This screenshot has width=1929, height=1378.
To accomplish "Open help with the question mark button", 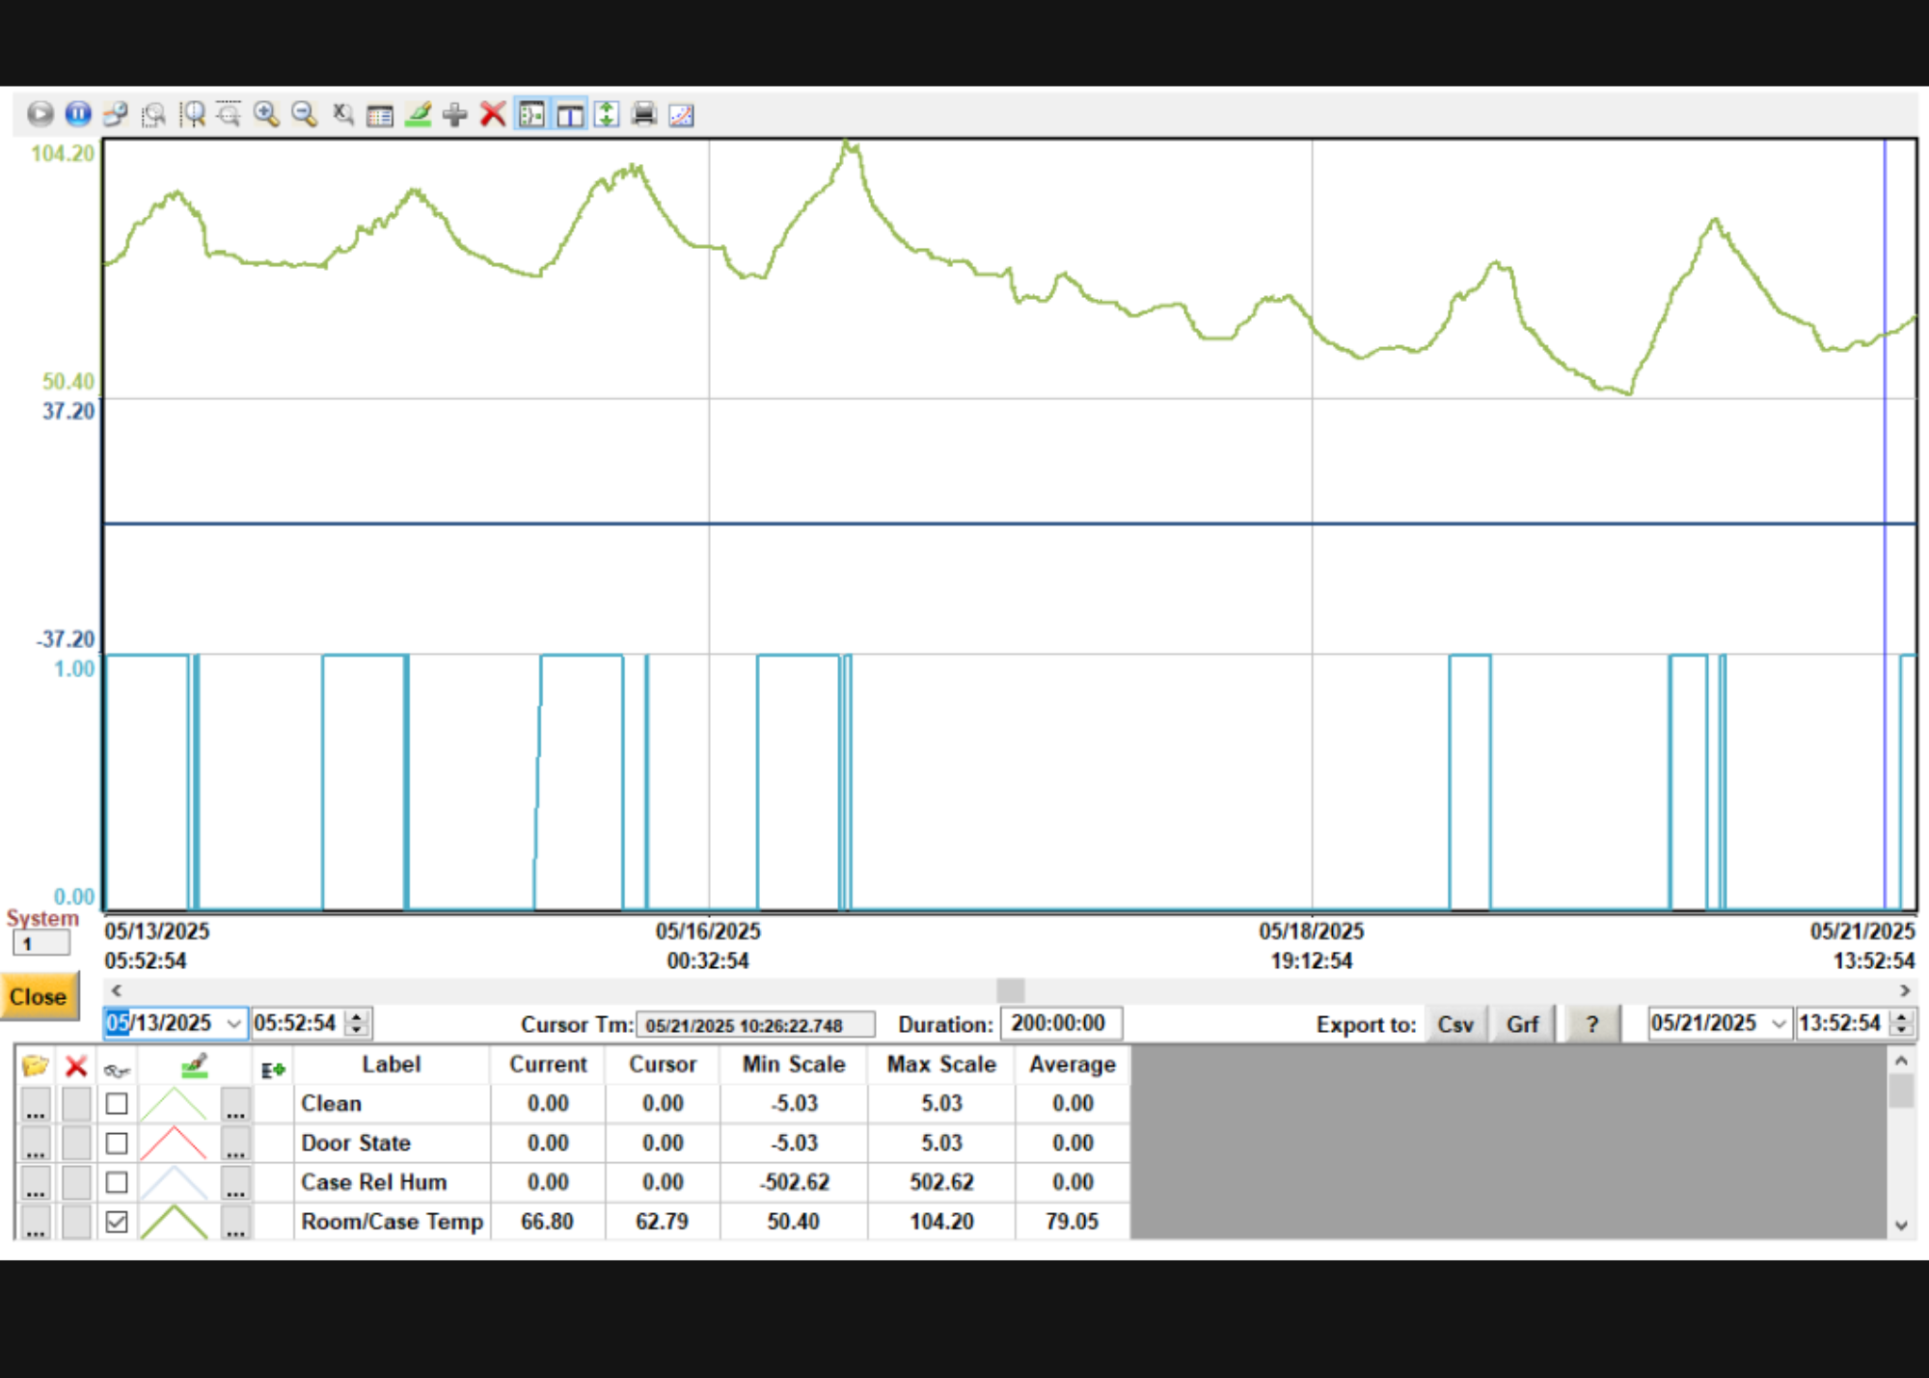I will pyautogui.click(x=1592, y=1024).
